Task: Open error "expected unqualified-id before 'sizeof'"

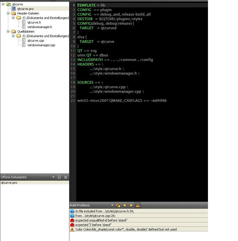Action: point(139,220)
